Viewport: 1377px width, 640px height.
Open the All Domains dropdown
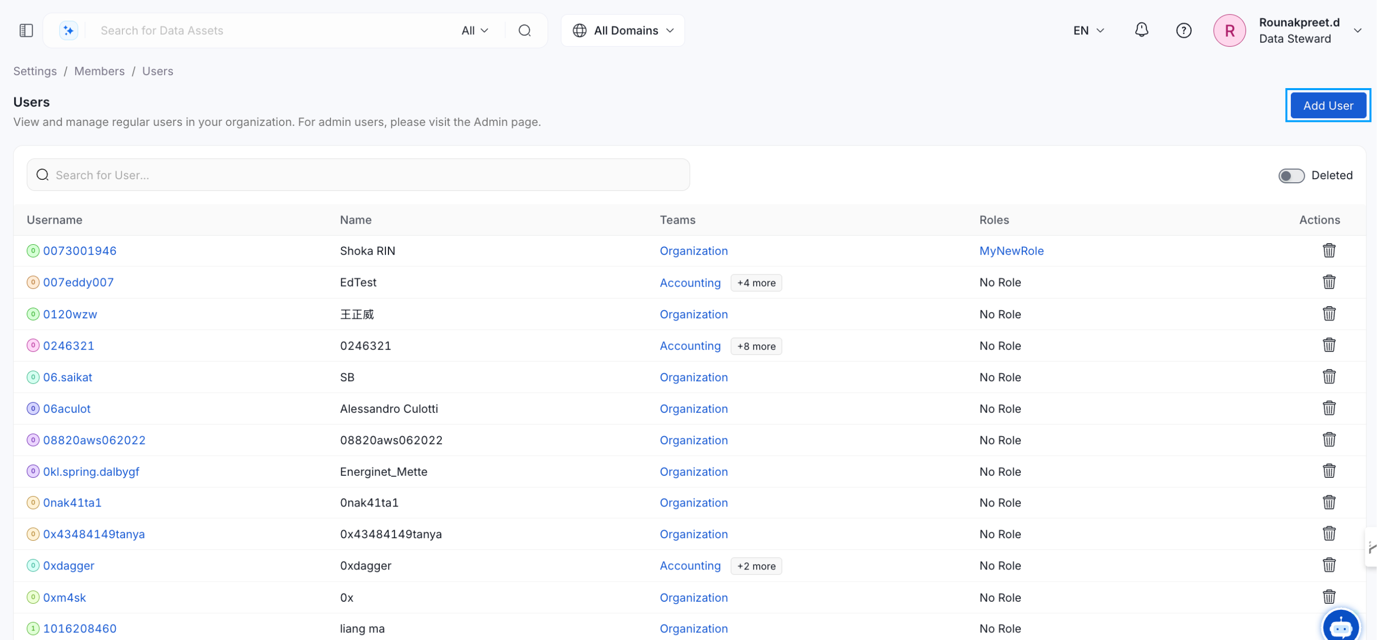pyautogui.click(x=623, y=30)
